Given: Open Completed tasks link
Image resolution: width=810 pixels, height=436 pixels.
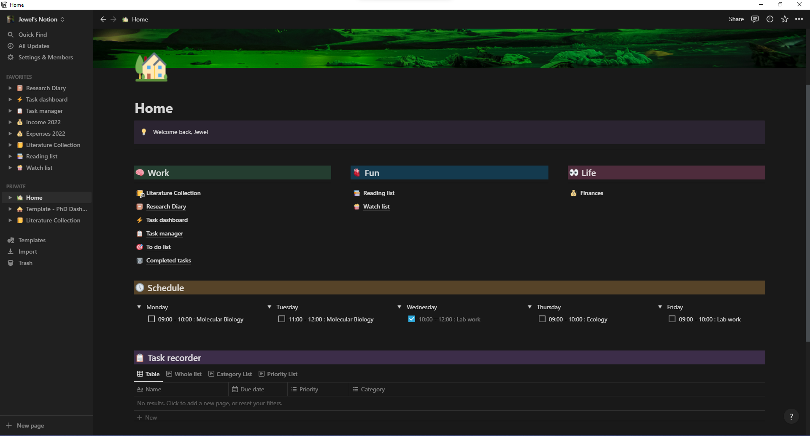Looking at the screenshot, I should pos(168,260).
